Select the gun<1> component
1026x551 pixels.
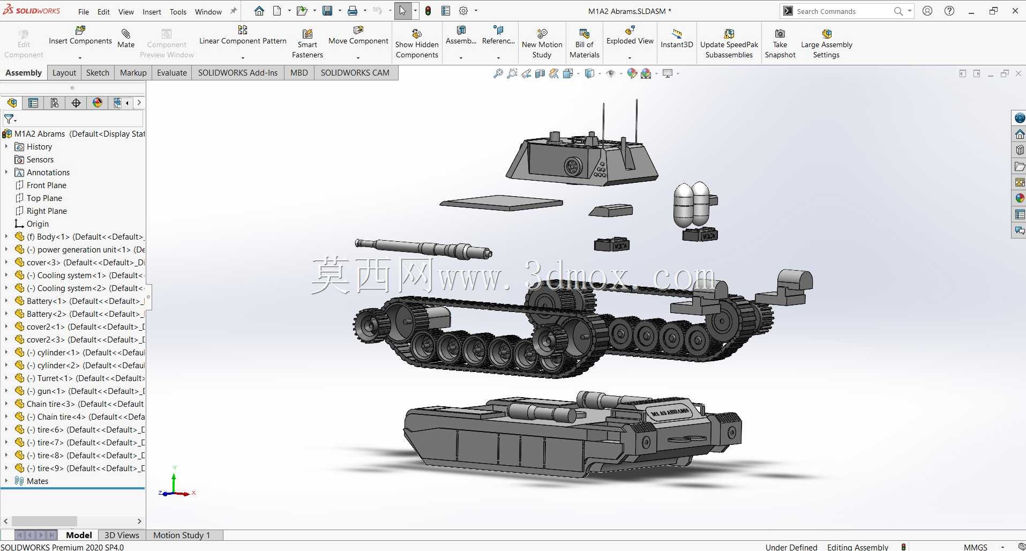[86, 391]
